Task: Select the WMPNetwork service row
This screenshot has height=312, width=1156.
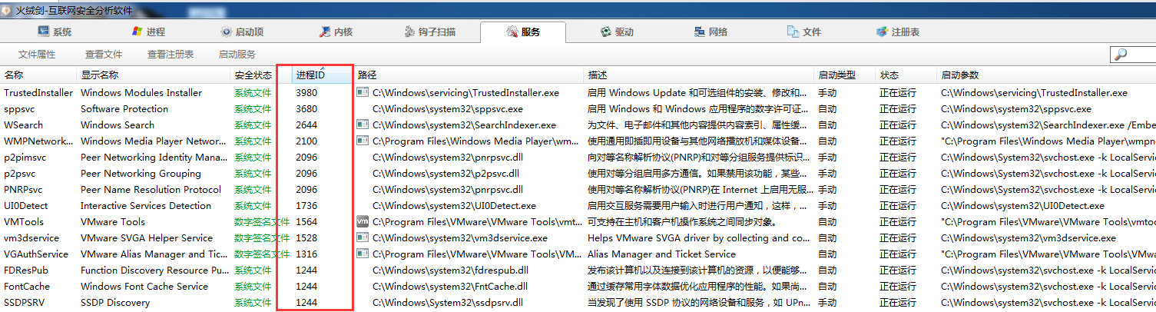Action: (578, 141)
